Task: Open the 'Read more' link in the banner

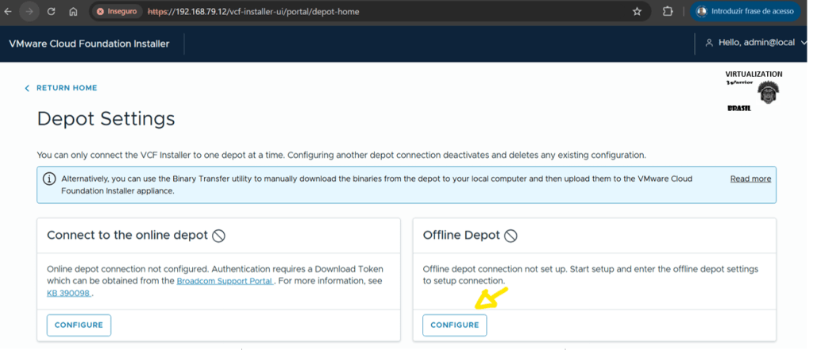Action: point(750,179)
